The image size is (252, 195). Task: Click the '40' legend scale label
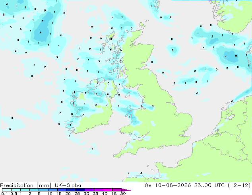(105, 193)
